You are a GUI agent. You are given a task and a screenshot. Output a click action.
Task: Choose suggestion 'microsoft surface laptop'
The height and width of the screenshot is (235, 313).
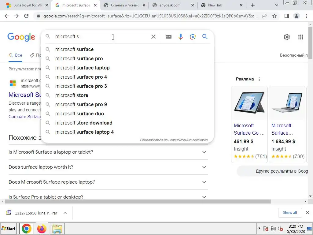127,68
